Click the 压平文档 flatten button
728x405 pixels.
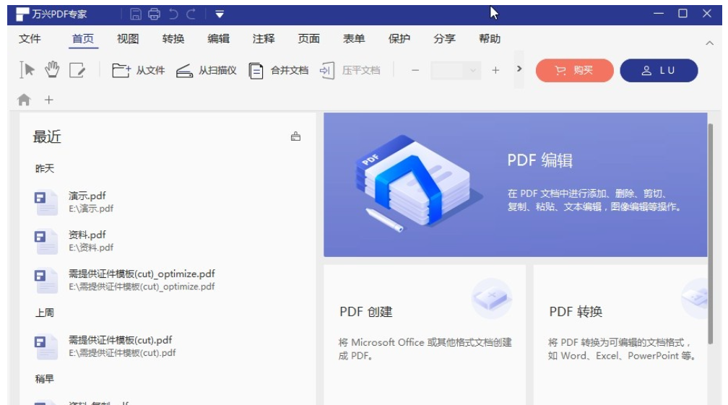point(350,71)
